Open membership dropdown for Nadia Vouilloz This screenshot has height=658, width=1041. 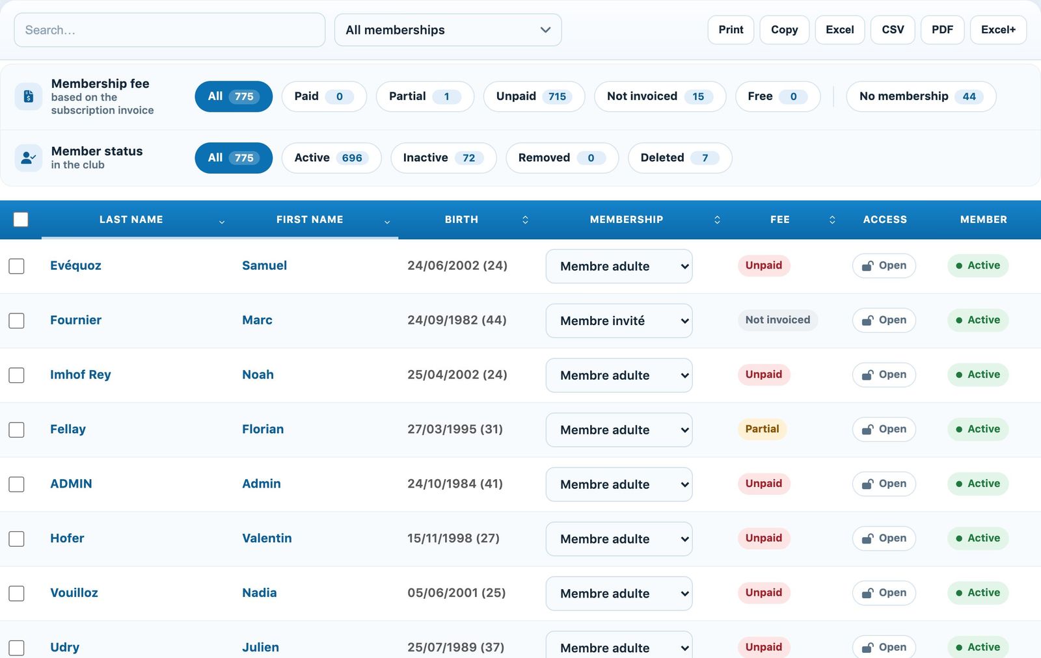coord(619,594)
